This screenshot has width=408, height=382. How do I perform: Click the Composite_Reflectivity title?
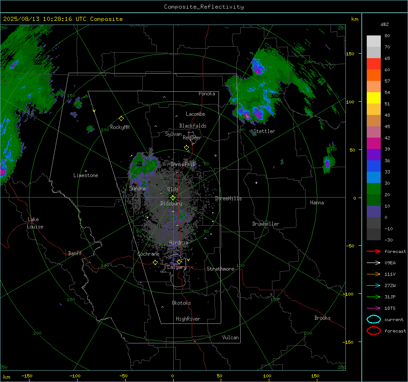tap(204, 7)
